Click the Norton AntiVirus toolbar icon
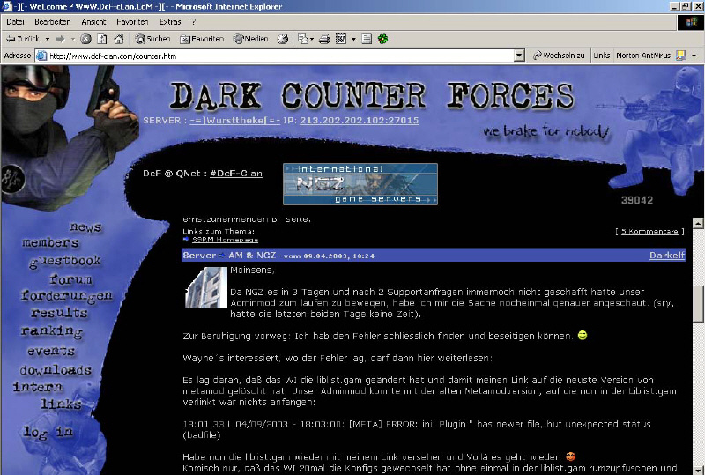Image resolution: width=705 pixels, height=475 pixels. pos(680,56)
